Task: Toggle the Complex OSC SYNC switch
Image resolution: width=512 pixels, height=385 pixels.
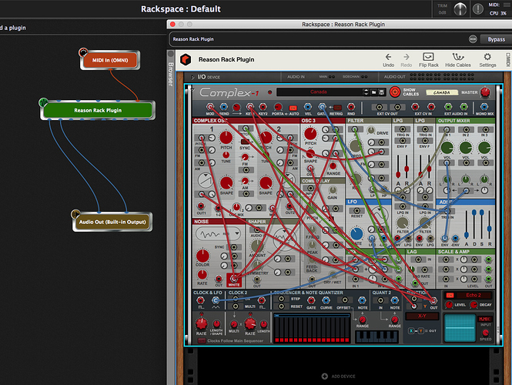Action: 245,142
